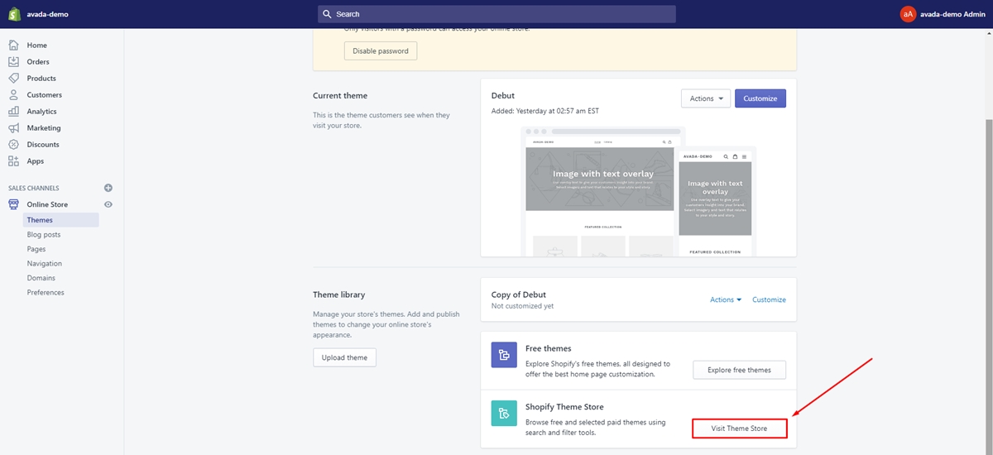Image resolution: width=993 pixels, height=455 pixels.
Task: Focus the Search input field
Action: pos(496,14)
